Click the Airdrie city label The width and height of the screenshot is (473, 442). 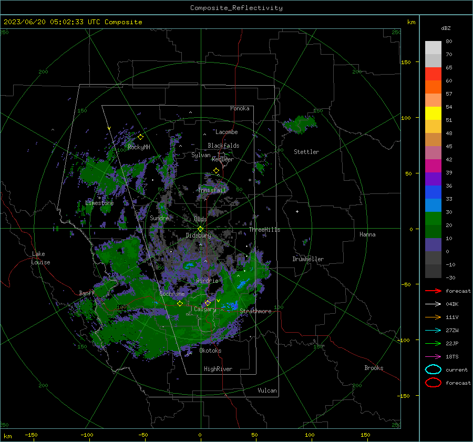[x=207, y=281]
